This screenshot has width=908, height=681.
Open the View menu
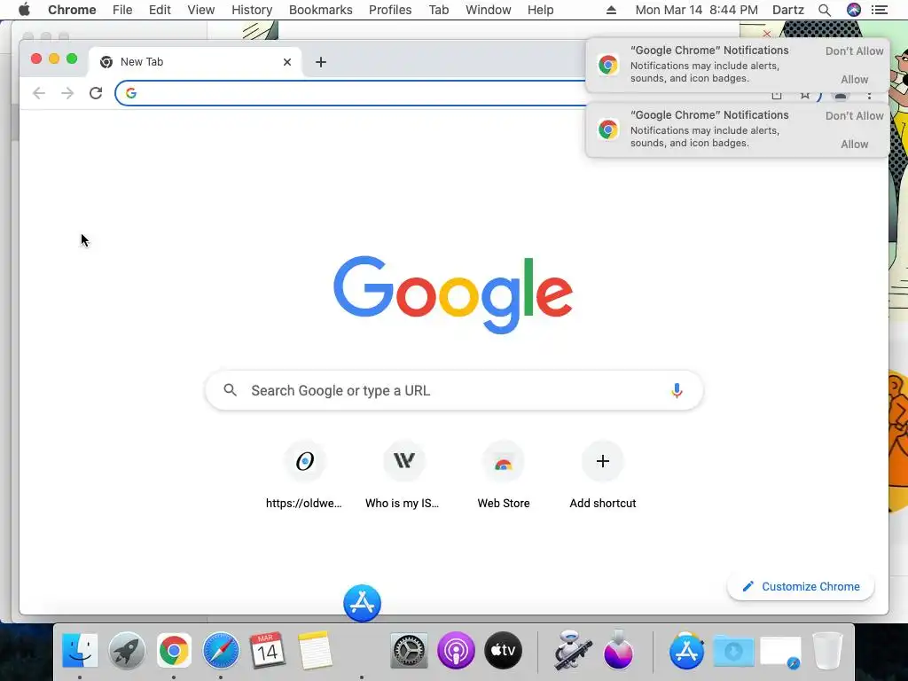[201, 10]
